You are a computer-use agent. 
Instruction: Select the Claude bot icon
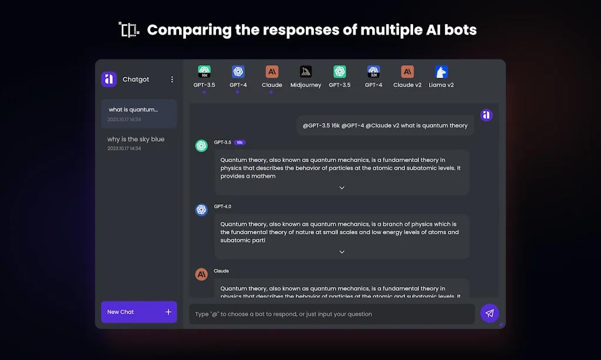[x=272, y=72]
